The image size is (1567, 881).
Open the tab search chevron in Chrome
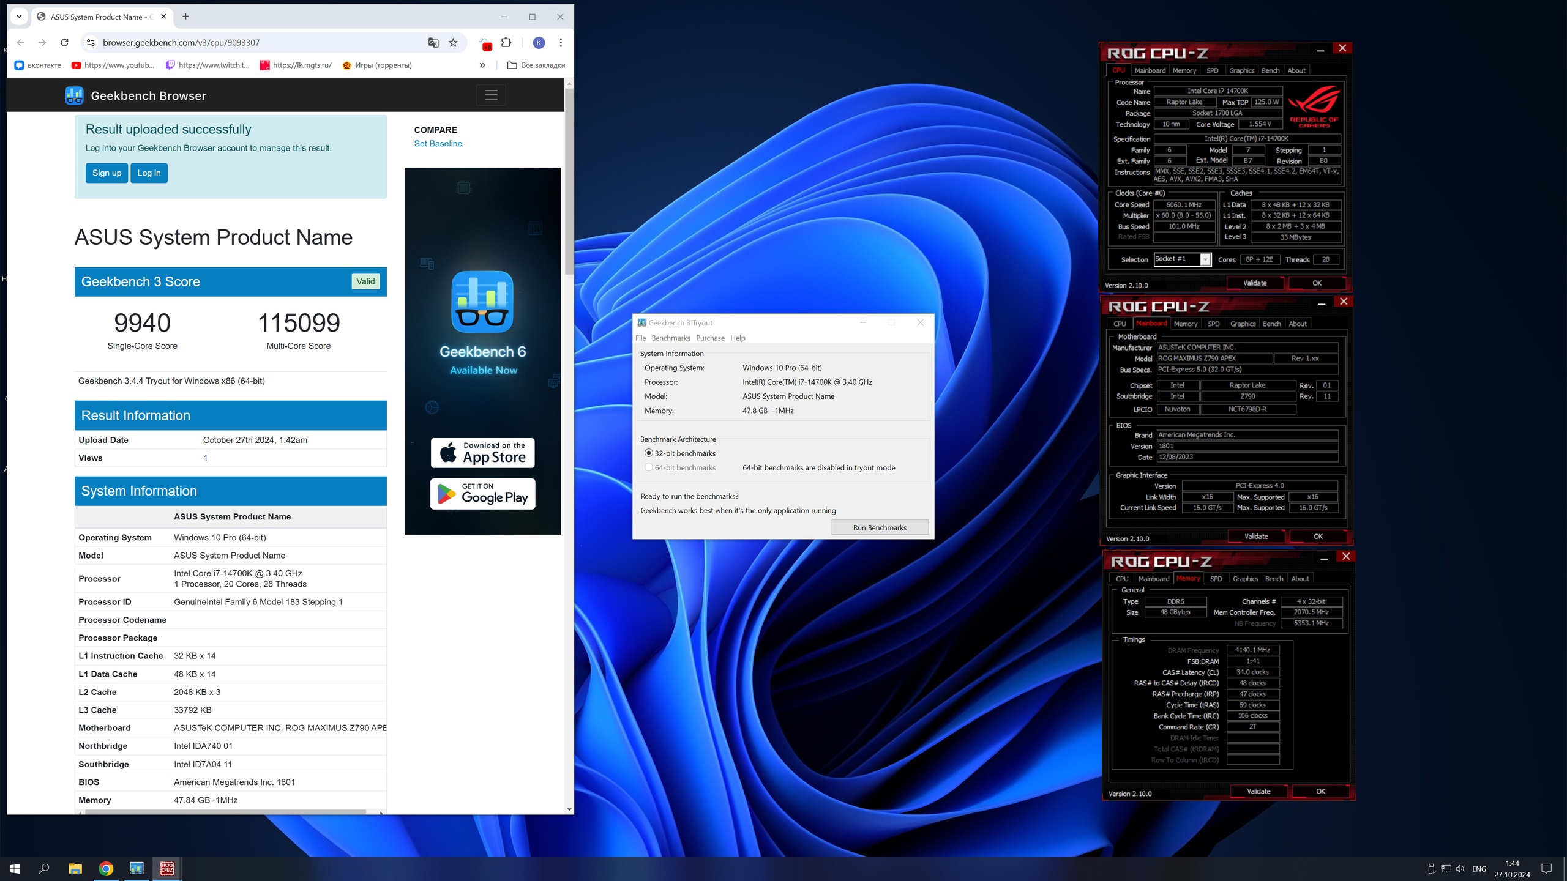[19, 17]
